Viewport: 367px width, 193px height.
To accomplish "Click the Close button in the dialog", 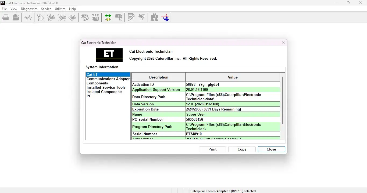I will click(271, 149).
